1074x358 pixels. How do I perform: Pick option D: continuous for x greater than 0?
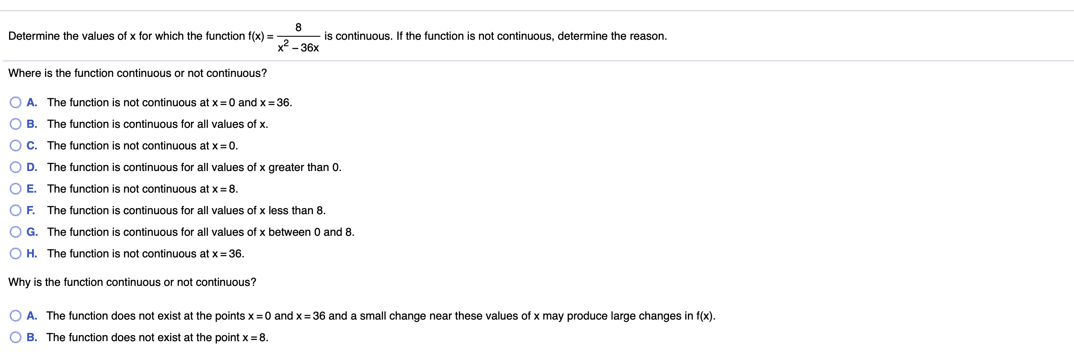tap(16, 167)
